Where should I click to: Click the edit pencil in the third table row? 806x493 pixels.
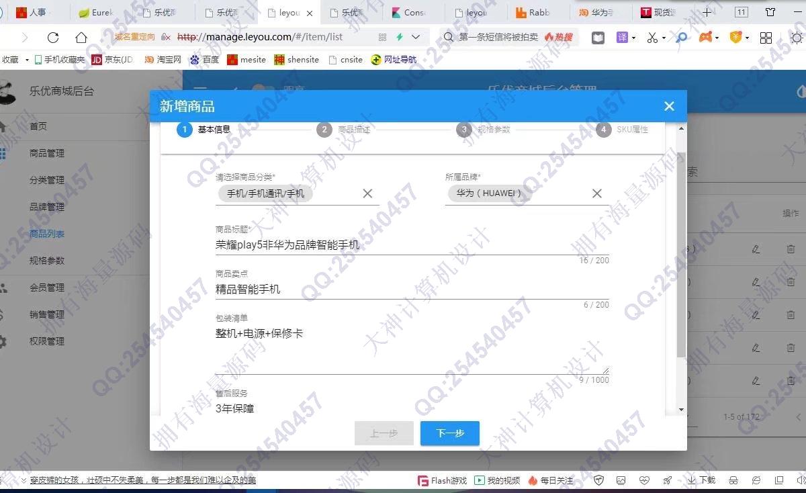[x=756, y=315]
